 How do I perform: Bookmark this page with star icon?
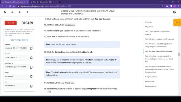162,6
